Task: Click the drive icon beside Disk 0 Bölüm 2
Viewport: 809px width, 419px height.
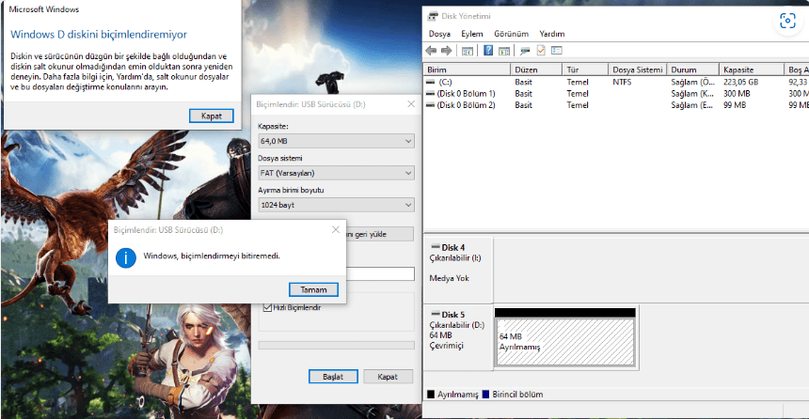Action: (430, 105)
